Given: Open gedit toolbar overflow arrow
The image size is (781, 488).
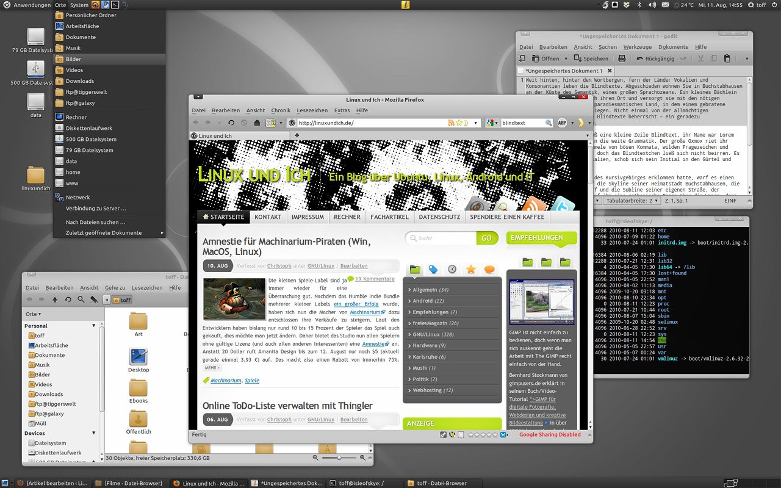Looking at the screenshot, I should [747, 59].
